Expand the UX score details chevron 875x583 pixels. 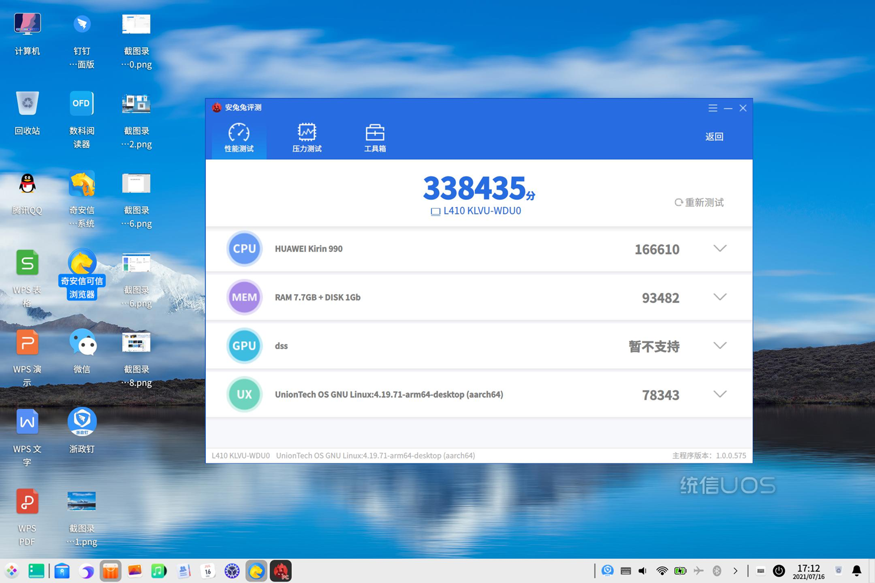pyautogui.click(x=720, y=394)
